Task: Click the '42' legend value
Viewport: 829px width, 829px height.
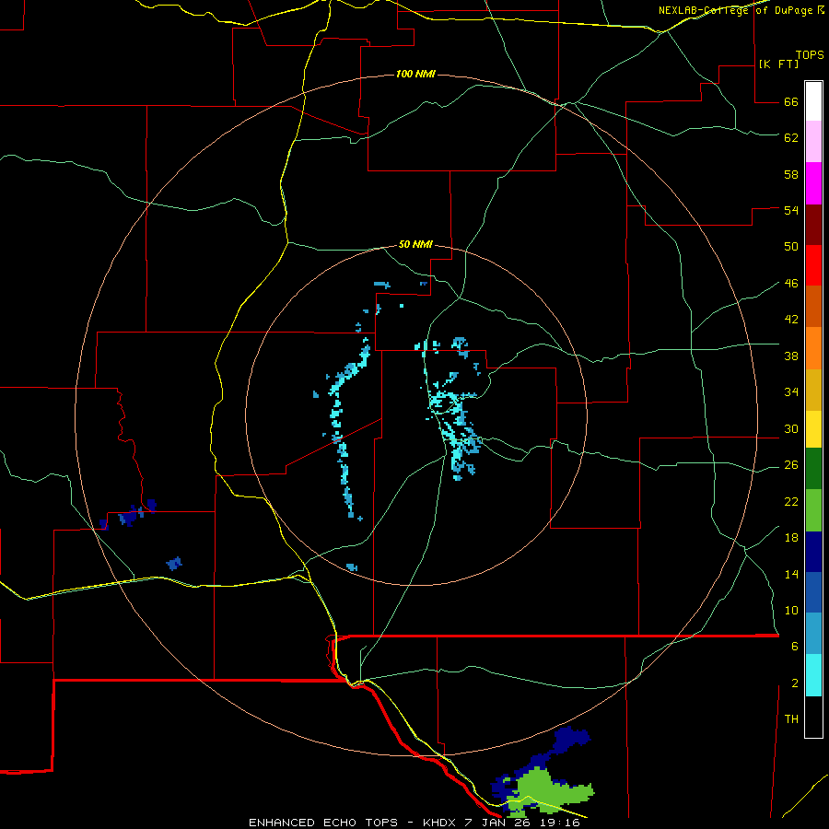Action: 791,320
